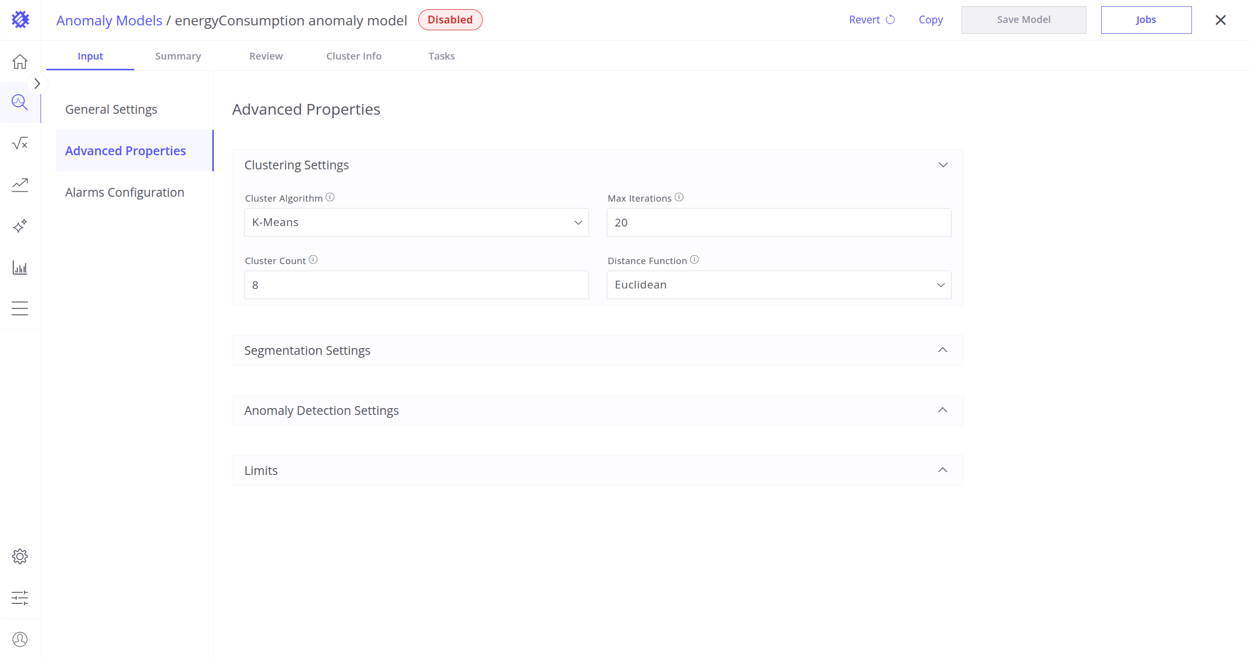Open the Distance Function Euclidean dropdown
Screen dimensions: 1250x658
coord(779,285)
